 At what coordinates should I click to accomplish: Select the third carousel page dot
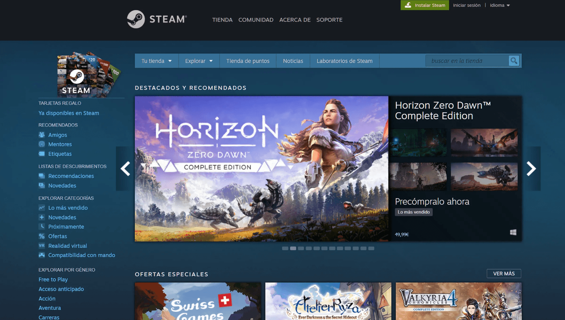301,248
